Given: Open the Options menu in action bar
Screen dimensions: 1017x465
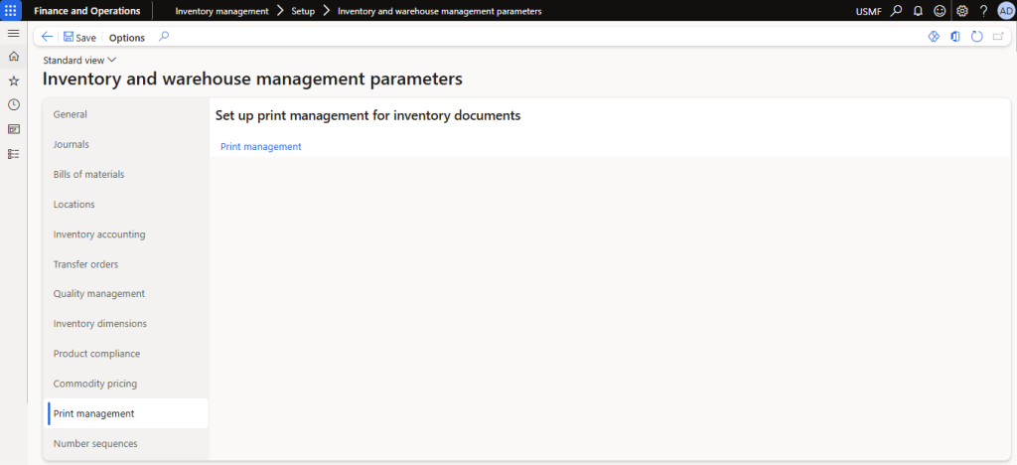Looking at the screenshot, I should (126, 38).
